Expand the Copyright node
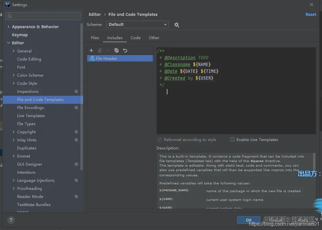The image size is (322, 230). (x=14, y=132)
